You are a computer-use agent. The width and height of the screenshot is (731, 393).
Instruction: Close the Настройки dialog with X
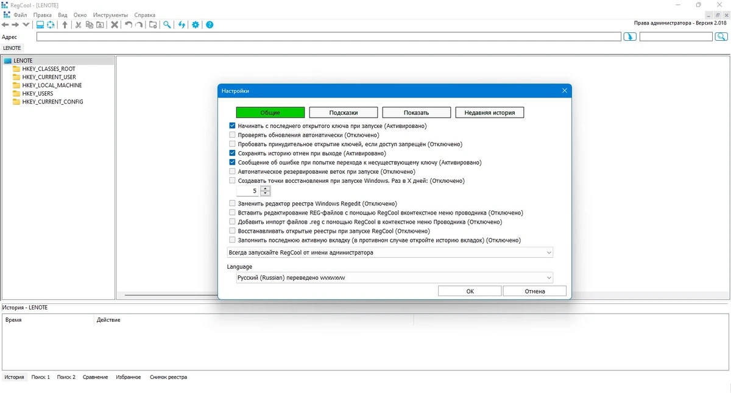coord(565,91)
